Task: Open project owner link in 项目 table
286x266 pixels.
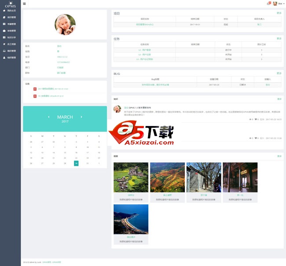Action: (x=259, y=25)
